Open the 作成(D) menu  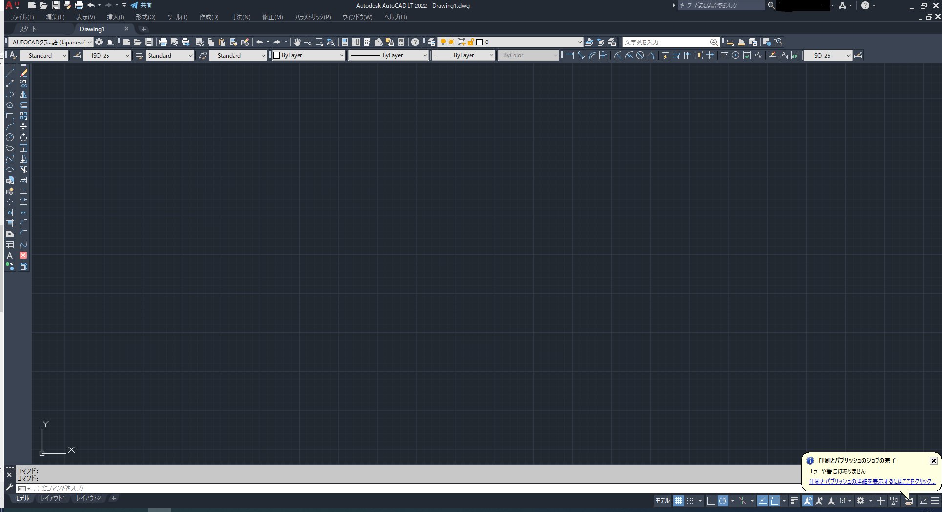point(209,17)
